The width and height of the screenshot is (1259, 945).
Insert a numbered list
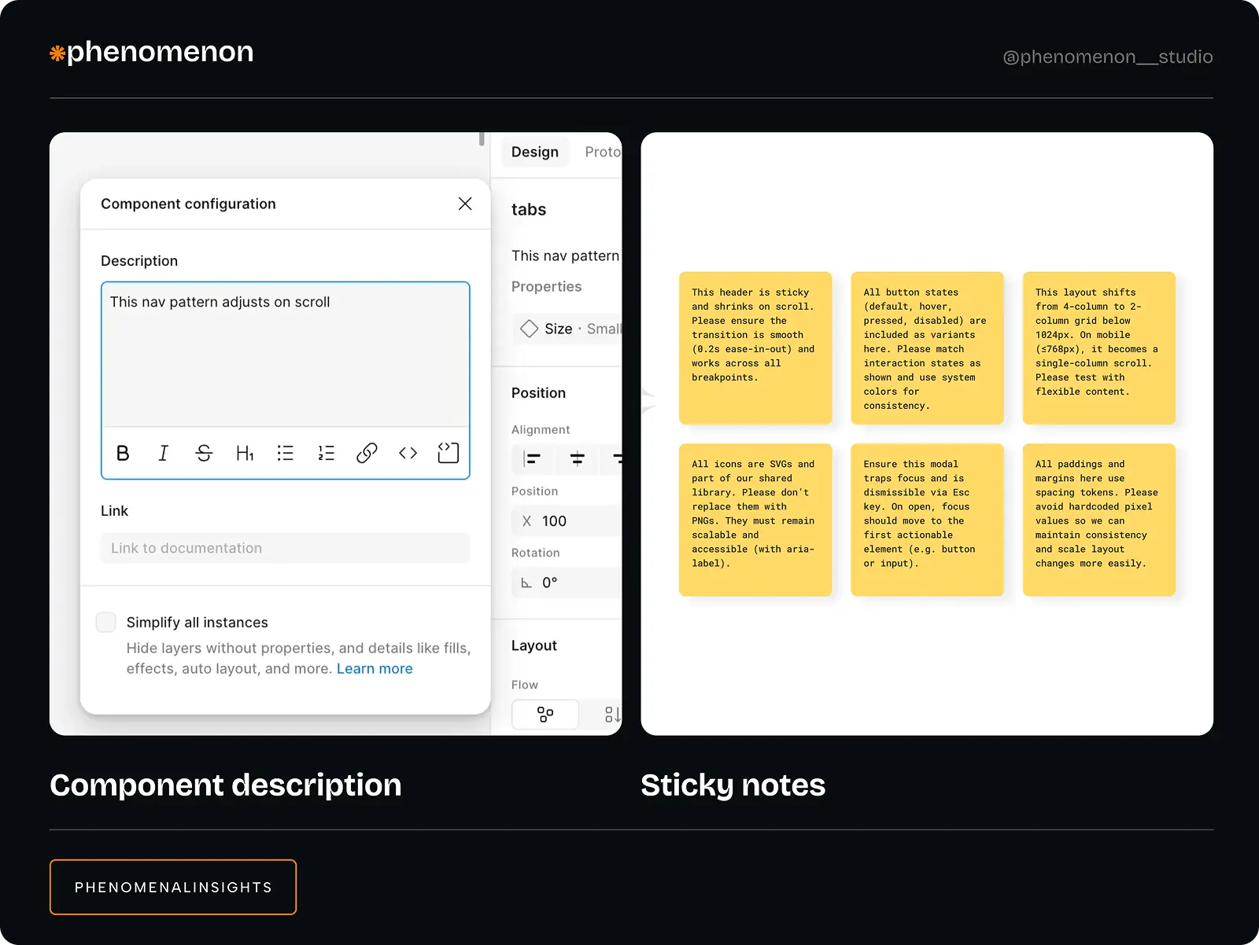click(326, 453)
